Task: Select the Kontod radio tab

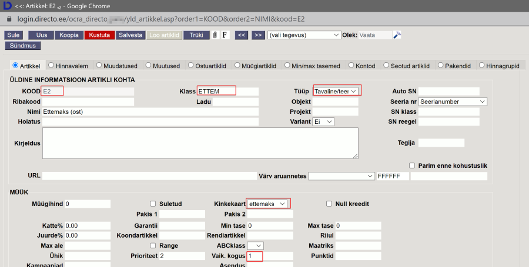Action: (351, 65)
